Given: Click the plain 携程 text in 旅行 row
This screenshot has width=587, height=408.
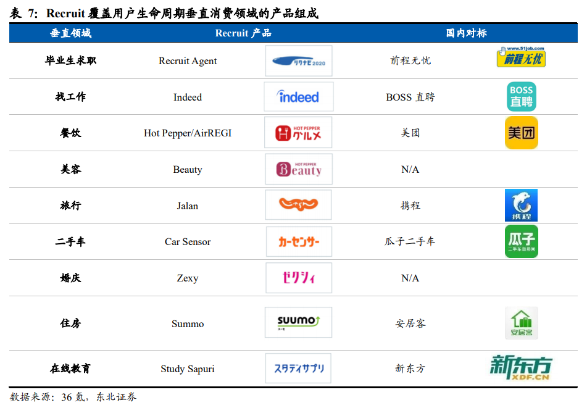Looking at the screenshot, I should click(410, 206).
